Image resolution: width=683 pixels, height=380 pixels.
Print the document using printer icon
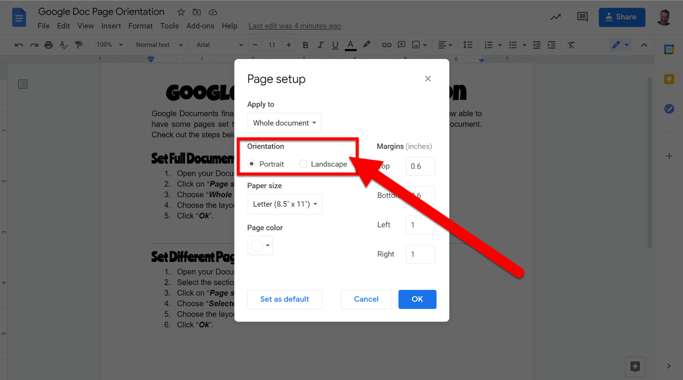pyautogui.click(x=49, y=45)
